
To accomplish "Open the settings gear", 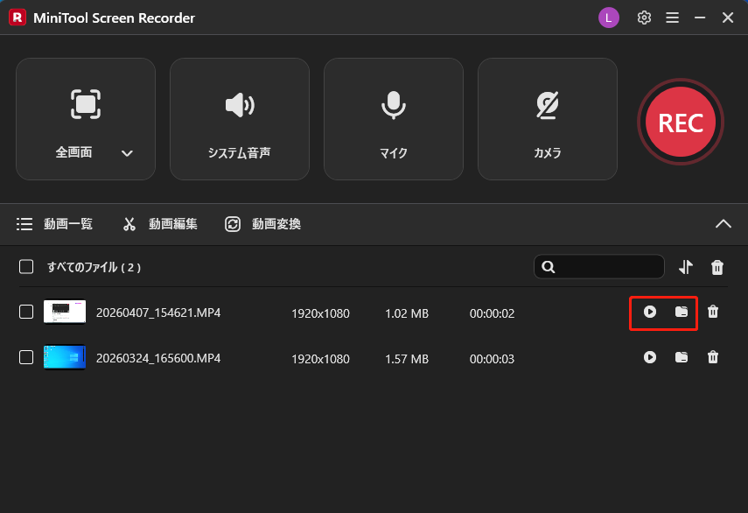I will coord(644,17).
